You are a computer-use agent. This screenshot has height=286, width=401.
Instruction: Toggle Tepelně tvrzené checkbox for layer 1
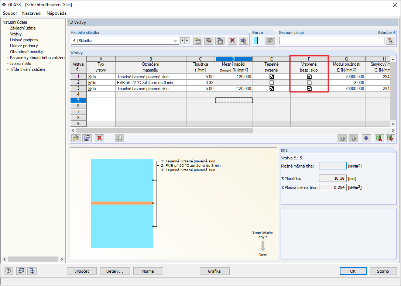pyautogui.click(x=272, y=77)
